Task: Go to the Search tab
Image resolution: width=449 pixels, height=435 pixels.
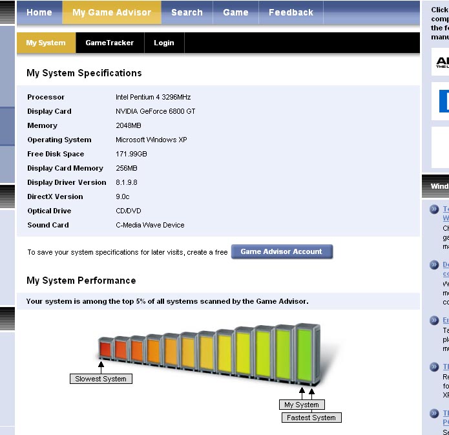Action: click(x=187, y=12)
